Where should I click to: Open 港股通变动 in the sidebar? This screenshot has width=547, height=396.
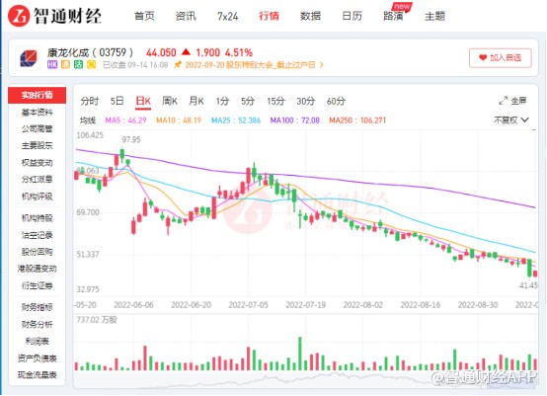(37, 269)
